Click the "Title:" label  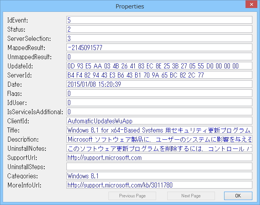(x=13, y=130)
